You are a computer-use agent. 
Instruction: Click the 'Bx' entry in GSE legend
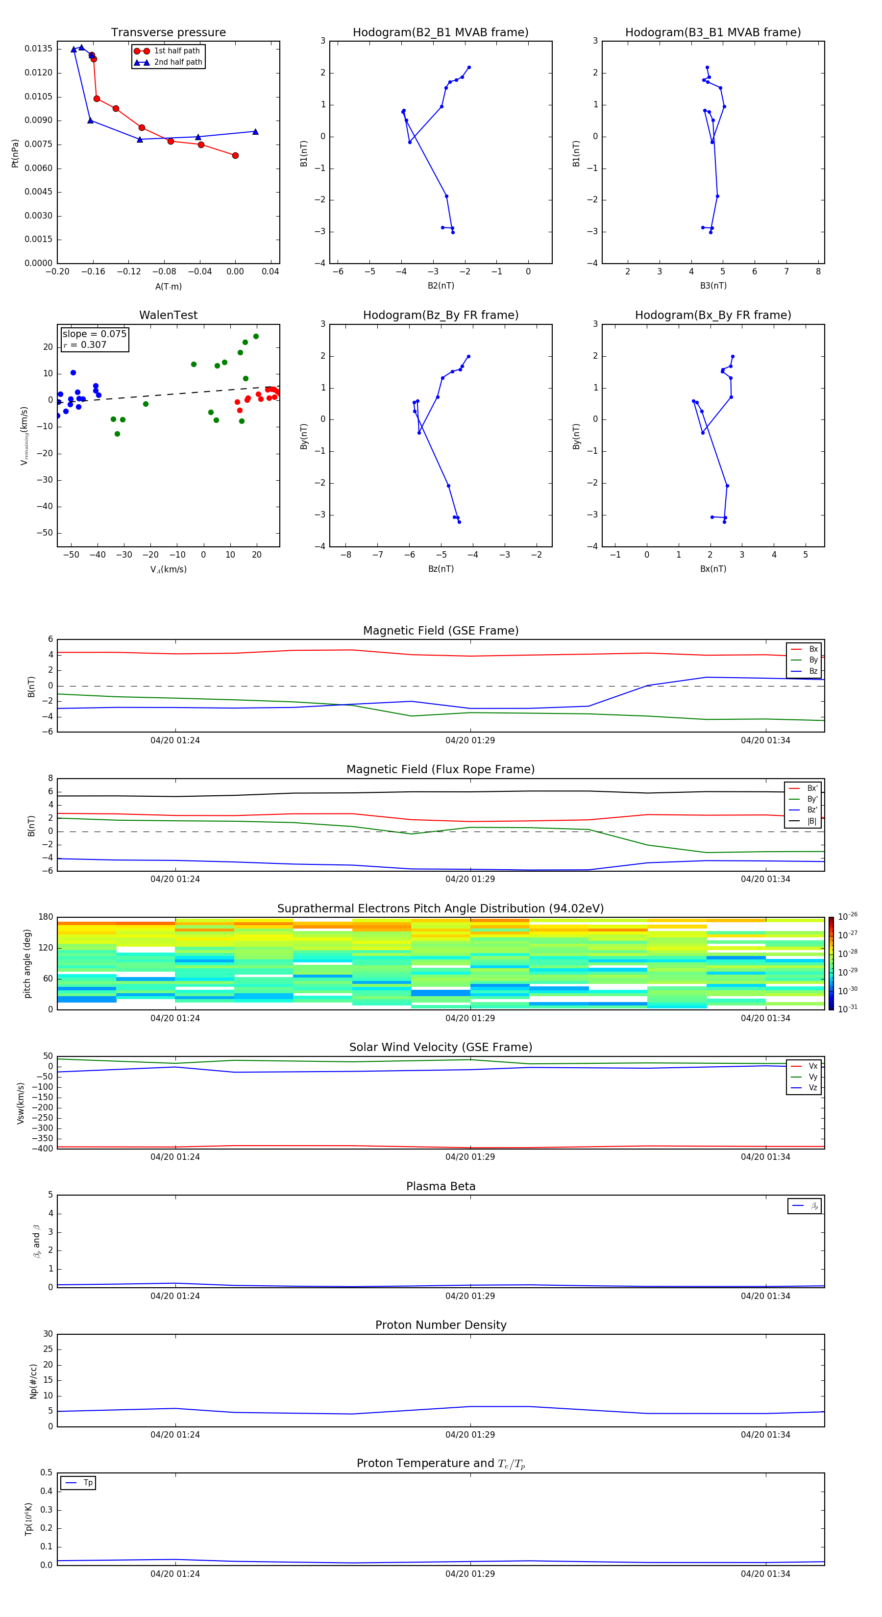click(805, 649)
